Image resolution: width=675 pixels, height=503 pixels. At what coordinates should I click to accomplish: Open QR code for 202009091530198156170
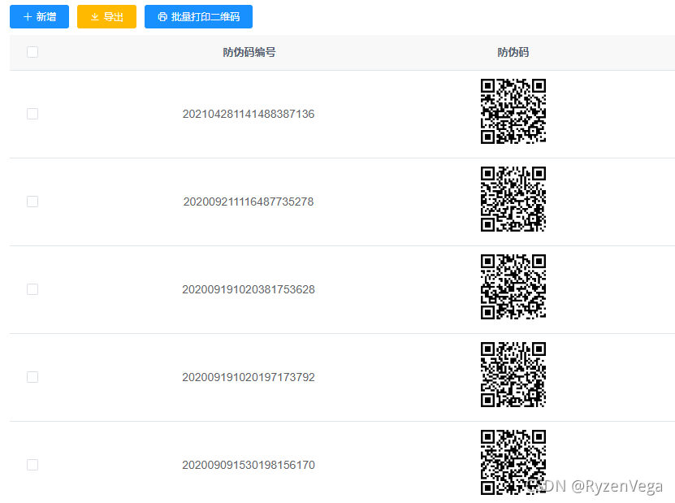(513, 462)
